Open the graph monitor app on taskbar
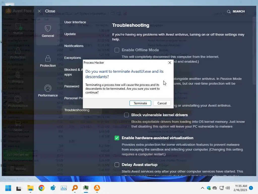Image resolution: width=258 pixels, height=194 pixels. point(64,188)
